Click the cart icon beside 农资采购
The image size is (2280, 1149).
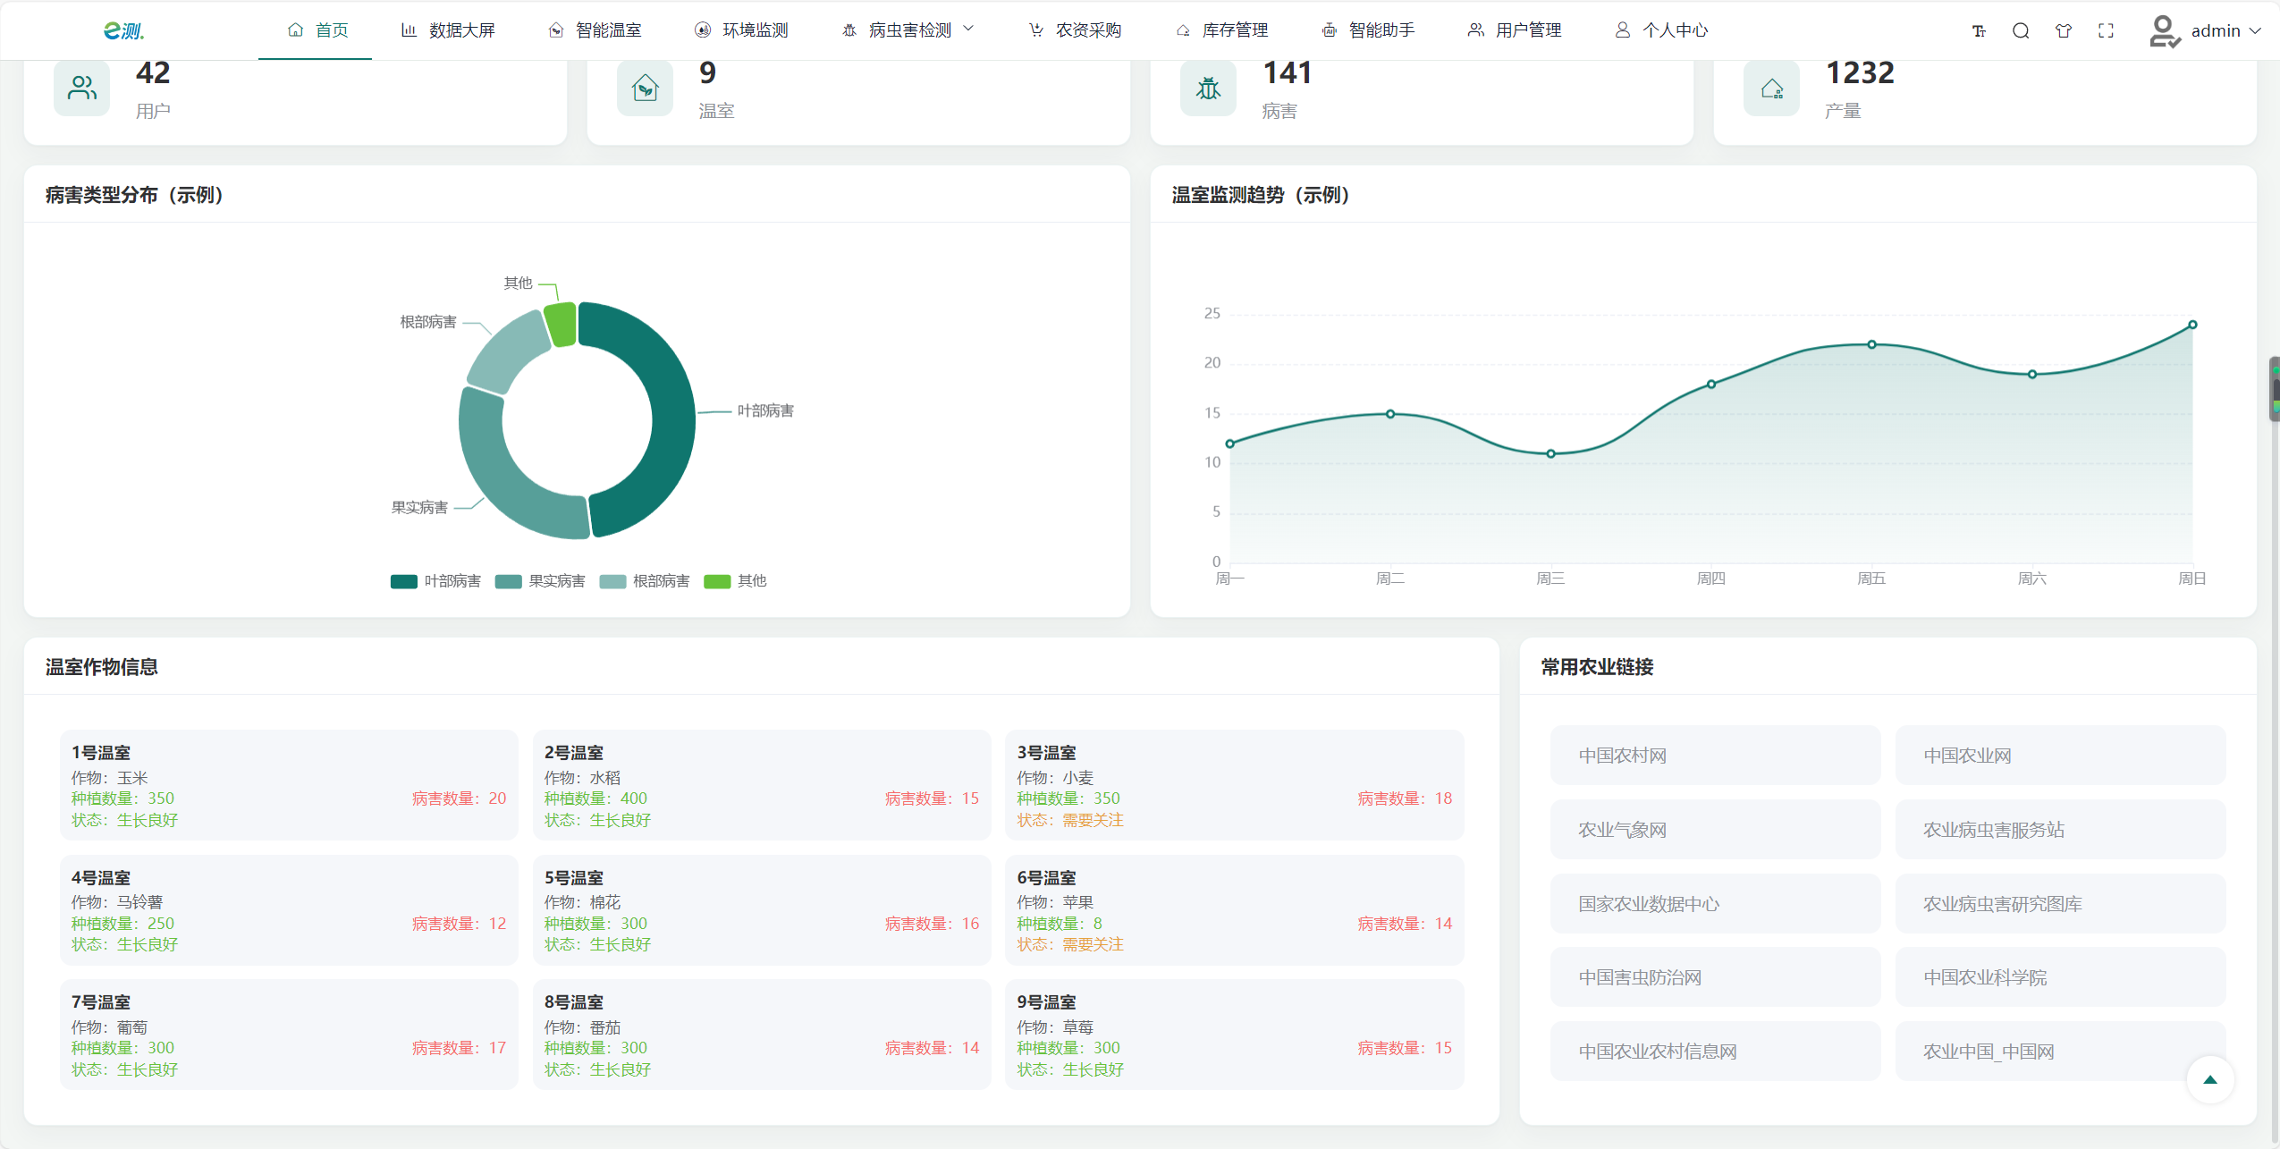tap(1035, 30)
